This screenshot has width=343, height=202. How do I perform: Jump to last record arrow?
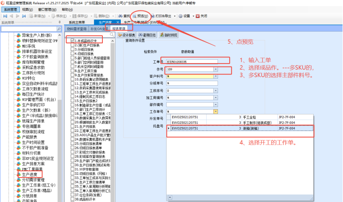[24, 16]
